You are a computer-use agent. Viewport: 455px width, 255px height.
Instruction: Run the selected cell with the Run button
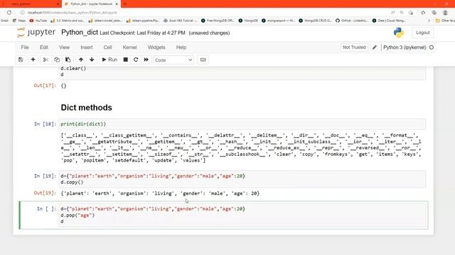pos(109,59)
